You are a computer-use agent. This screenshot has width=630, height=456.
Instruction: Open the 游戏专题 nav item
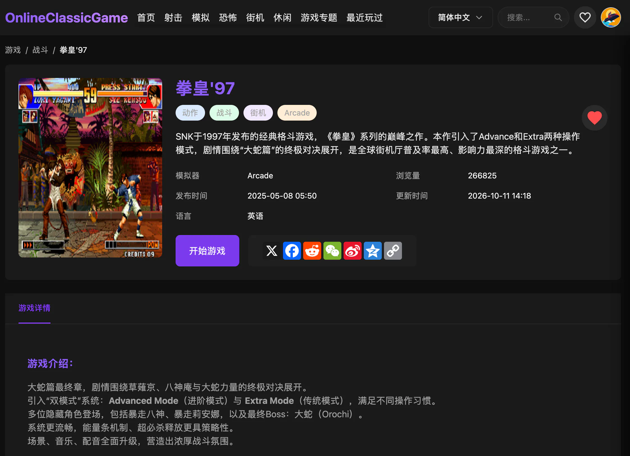pos(319,18)
